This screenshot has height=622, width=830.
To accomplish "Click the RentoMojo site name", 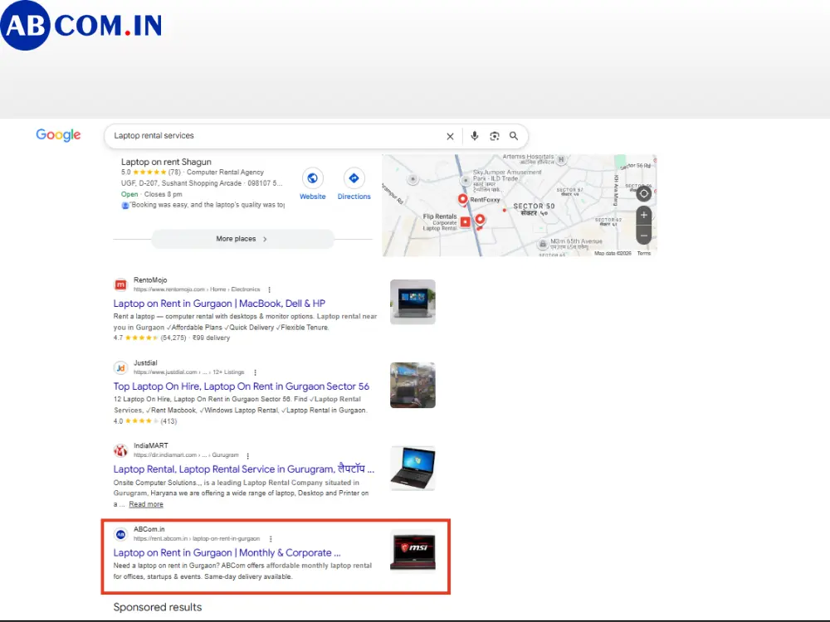I will tap(150, 280).
